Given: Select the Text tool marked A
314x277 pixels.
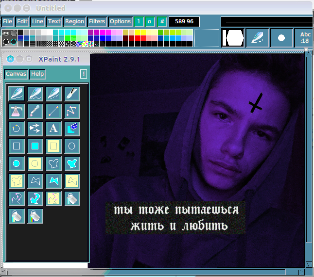Looking at the screenshot, I should [x=53, y=129].
